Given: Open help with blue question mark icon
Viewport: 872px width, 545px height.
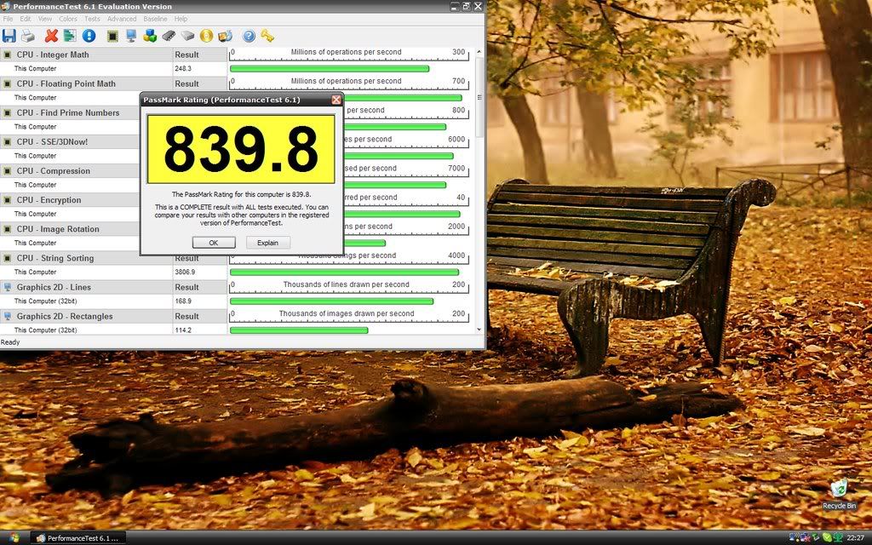Looking at the screenshot, I should tap(250, 36).
